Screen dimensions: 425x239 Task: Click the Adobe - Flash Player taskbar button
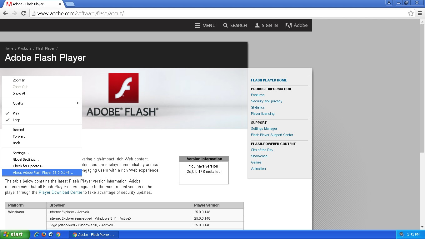94,235
